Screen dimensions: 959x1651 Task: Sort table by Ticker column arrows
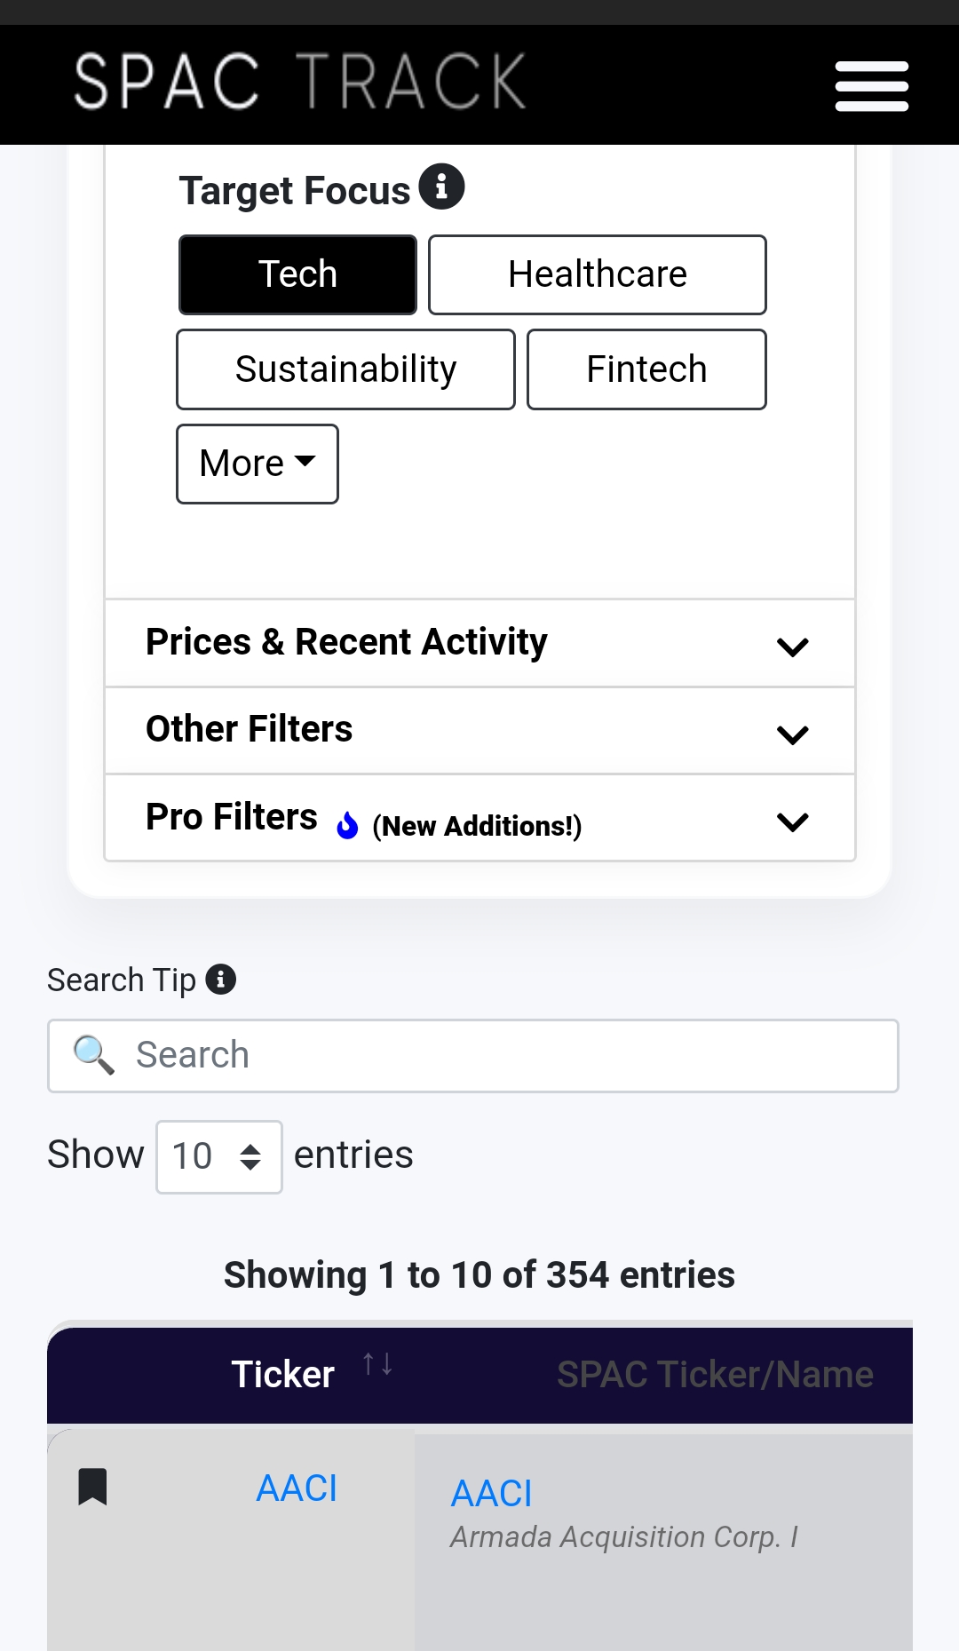coord(377,1364)
